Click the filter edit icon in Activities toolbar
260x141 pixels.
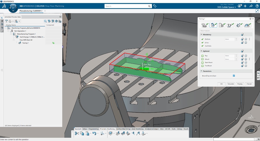pos(49,21)
